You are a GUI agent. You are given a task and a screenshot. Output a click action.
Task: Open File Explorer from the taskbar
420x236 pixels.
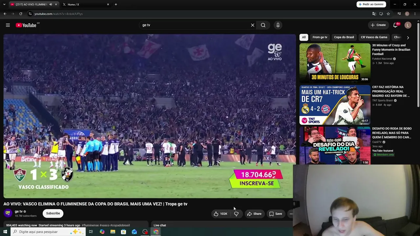click(x=113, y=232)
